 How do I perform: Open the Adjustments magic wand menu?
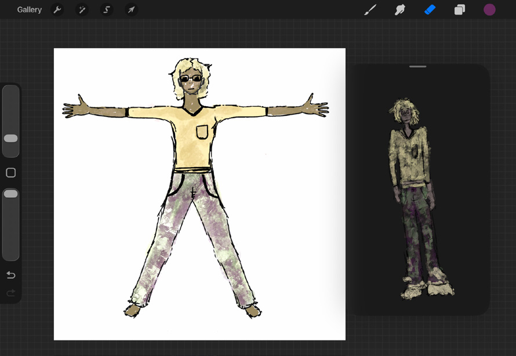coord(82,10)
